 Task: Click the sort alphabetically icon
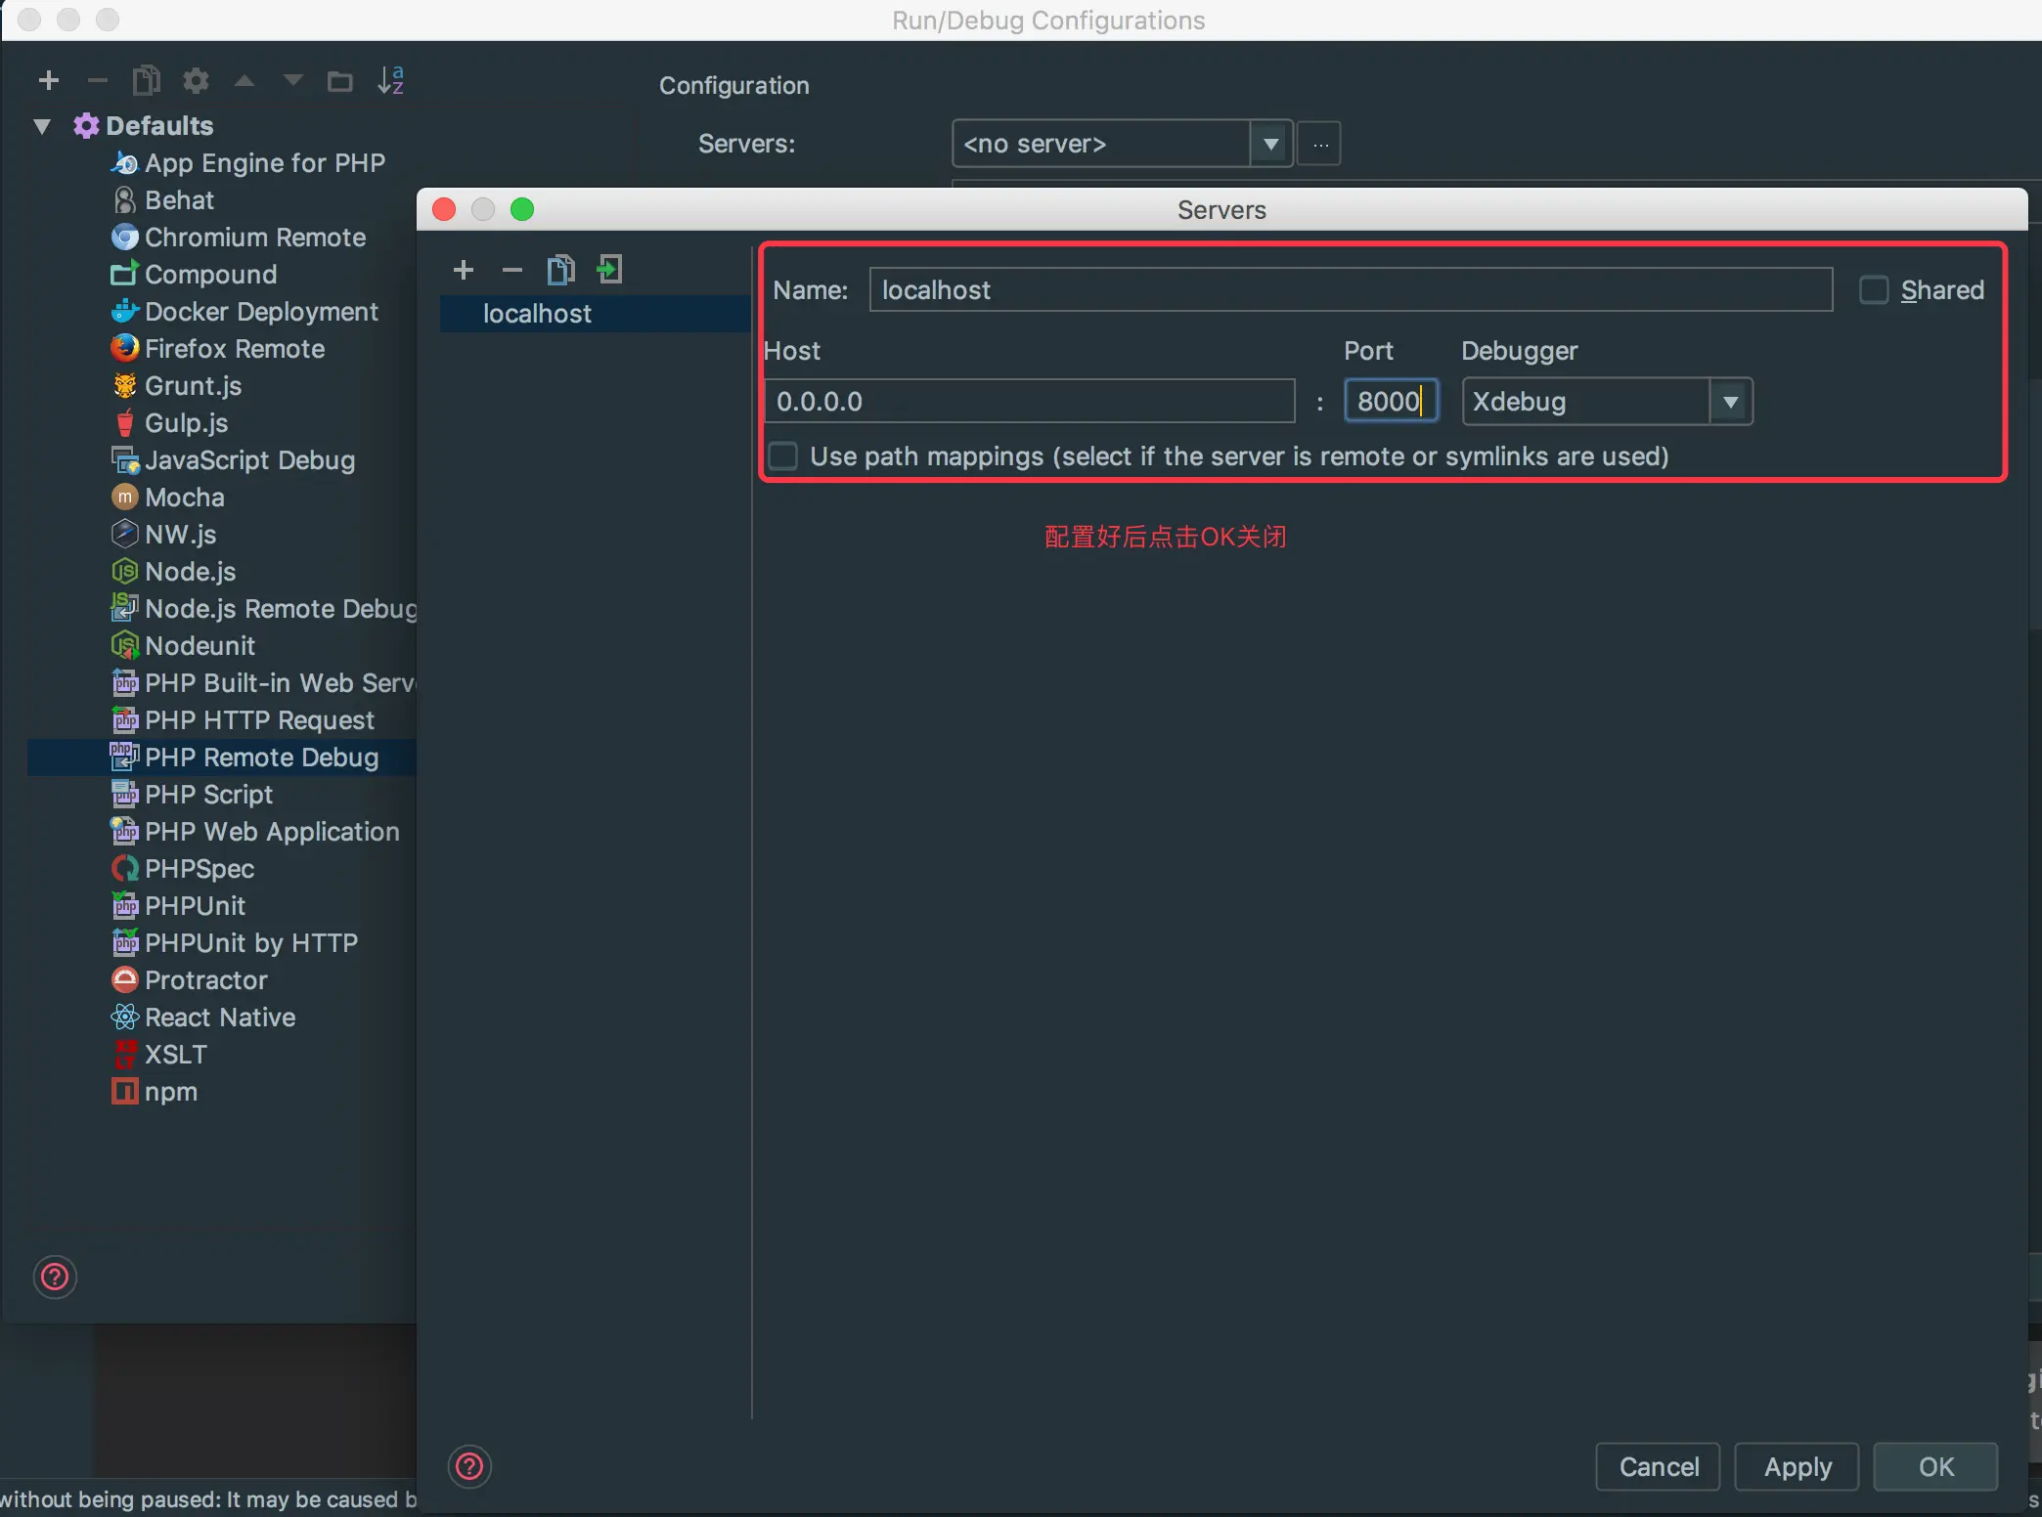(x=390, y=80)
